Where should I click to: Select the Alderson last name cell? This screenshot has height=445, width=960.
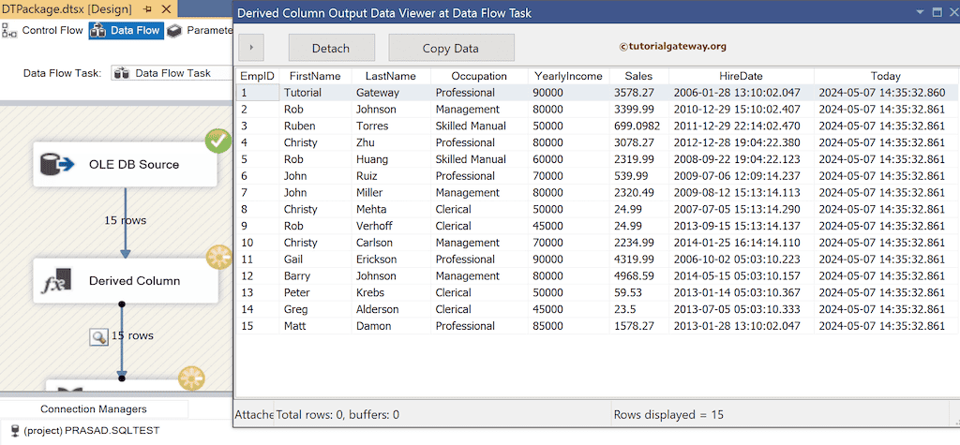(391, 309)
